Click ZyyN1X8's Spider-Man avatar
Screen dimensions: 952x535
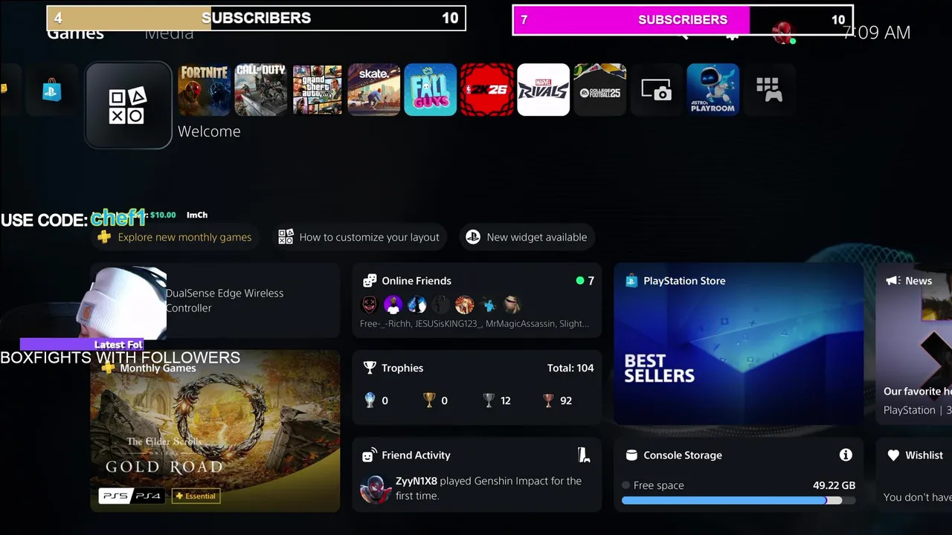tap(376, 489)
